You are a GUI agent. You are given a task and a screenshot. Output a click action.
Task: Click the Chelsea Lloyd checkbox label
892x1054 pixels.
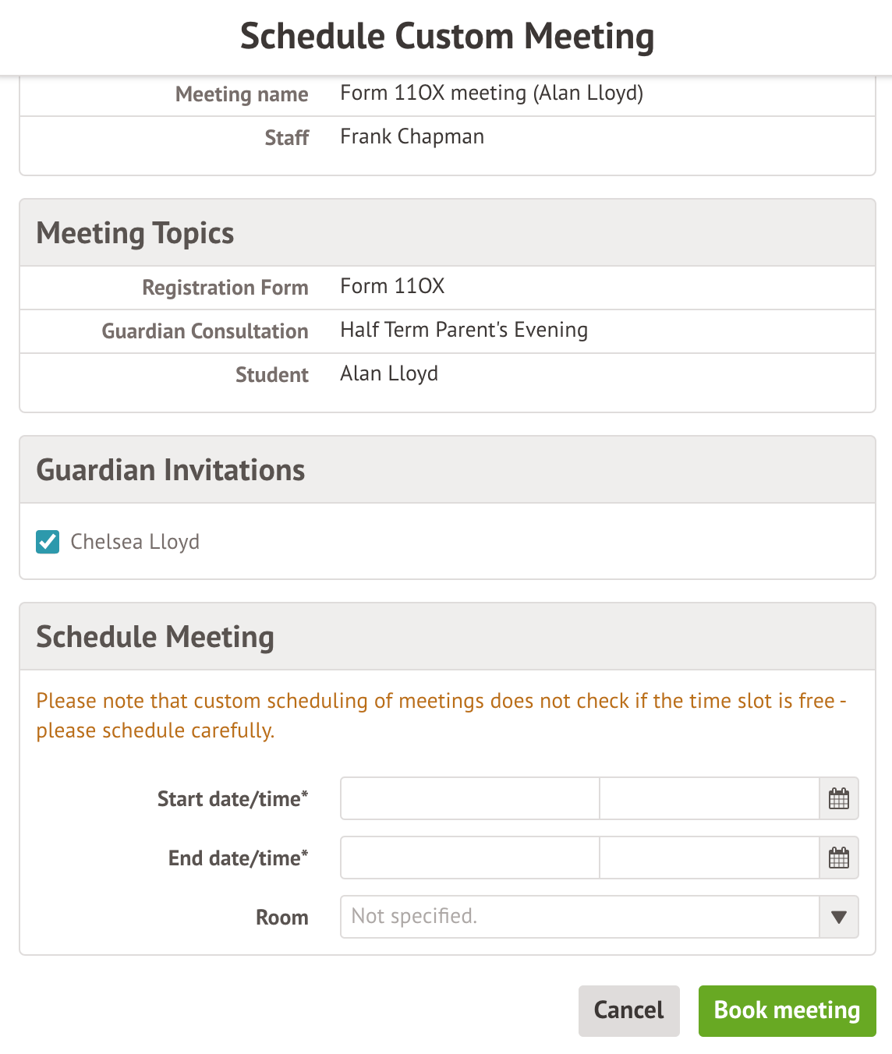135,542
